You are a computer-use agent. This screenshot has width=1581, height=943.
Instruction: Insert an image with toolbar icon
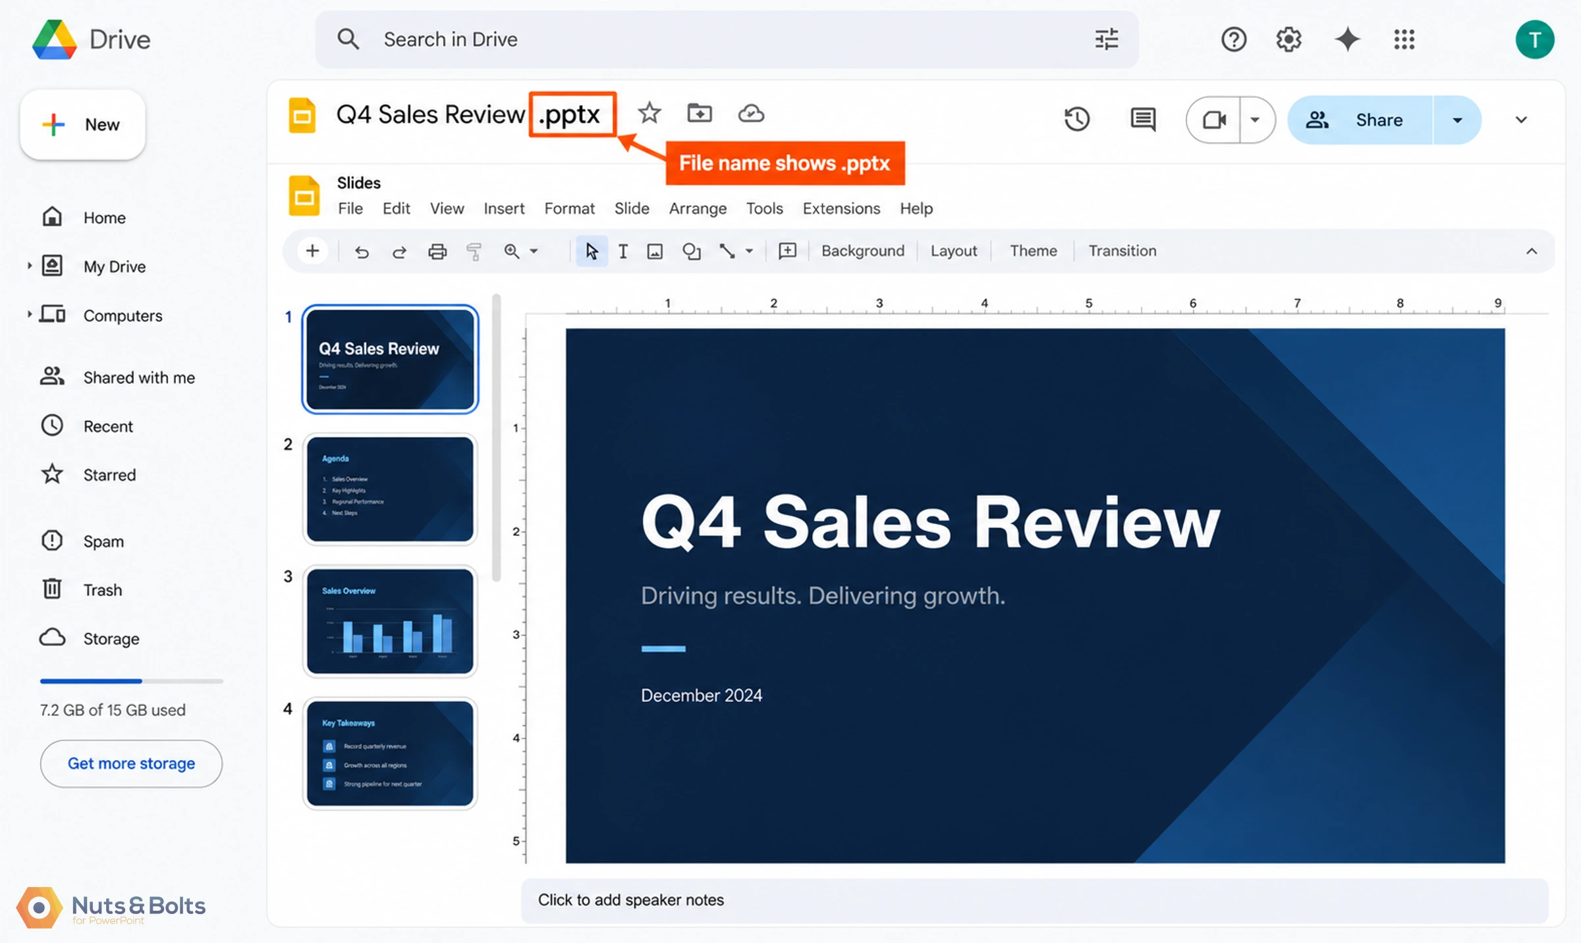pyautogui.click(x=655, y=252)
